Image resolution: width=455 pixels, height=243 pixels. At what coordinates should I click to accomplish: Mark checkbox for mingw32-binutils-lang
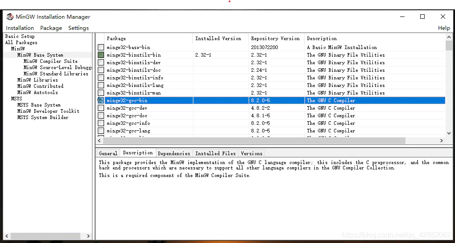point(101,85)
